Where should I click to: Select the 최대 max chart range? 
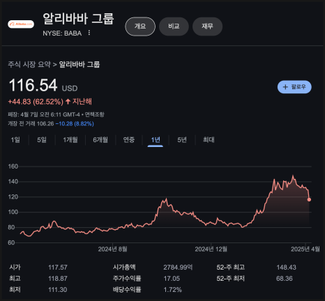coord(209,140)
